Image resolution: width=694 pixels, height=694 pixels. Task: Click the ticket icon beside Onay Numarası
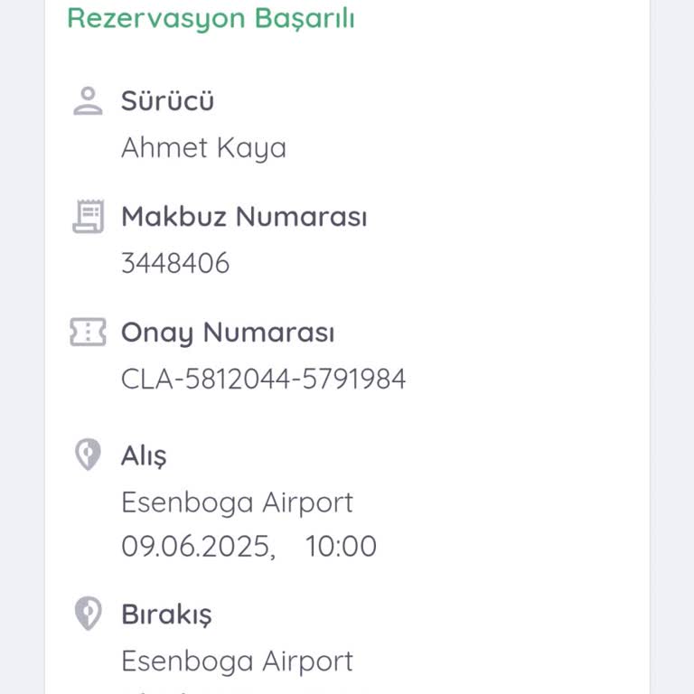88,333
